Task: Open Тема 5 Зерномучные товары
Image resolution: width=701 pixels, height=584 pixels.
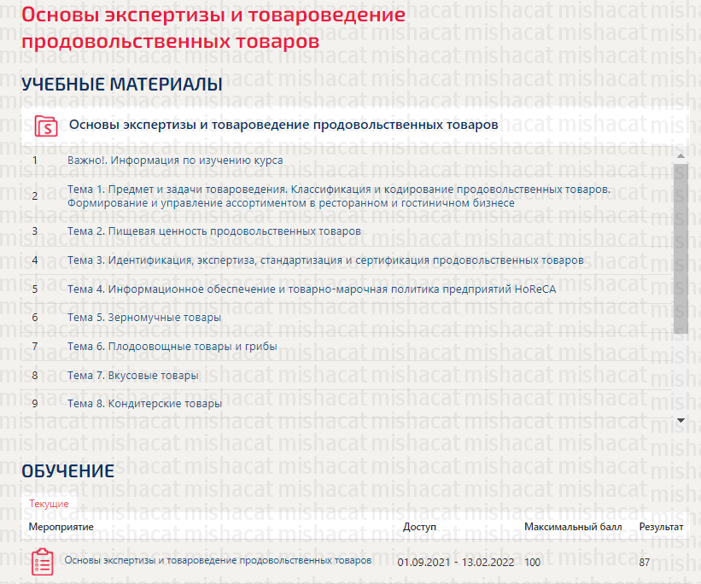Action: pyautogui.click(x=144, y=318)
